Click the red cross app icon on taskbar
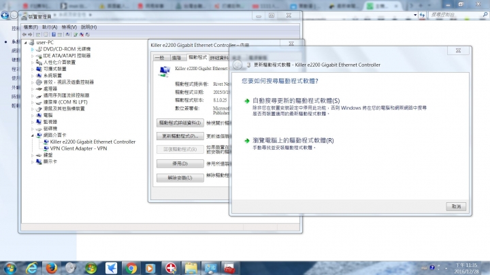 171,268
